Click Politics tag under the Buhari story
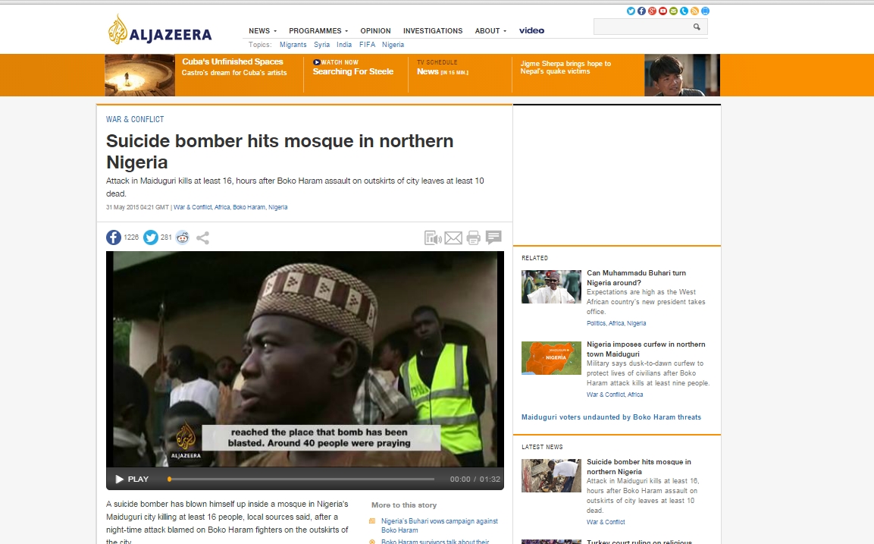Viewport: 874px width, 544px height. point(596,323)
